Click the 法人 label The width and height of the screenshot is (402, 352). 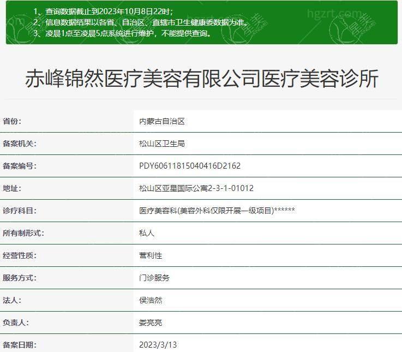tap(12, 300)
